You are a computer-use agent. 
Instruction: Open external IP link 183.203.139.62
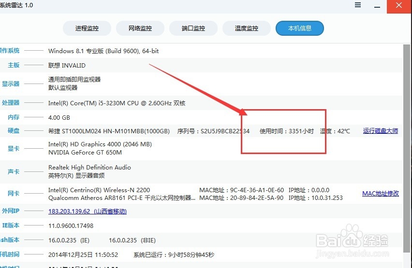tap(88, 212)
